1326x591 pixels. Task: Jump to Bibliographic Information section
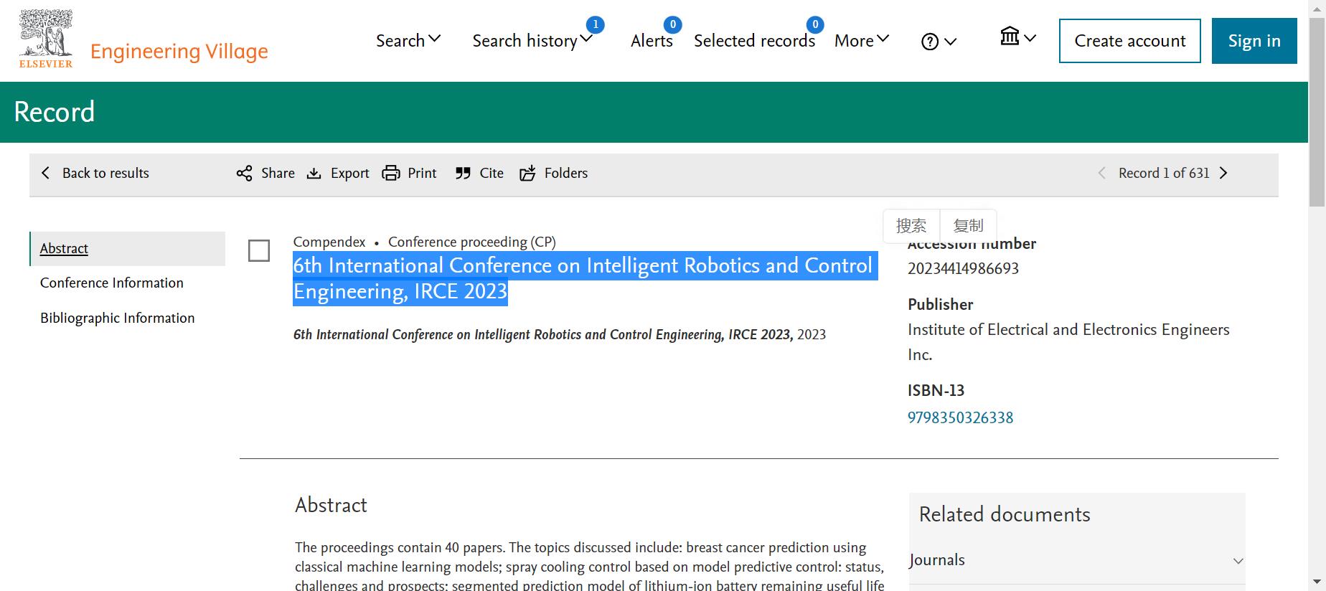tap(117, 318)
